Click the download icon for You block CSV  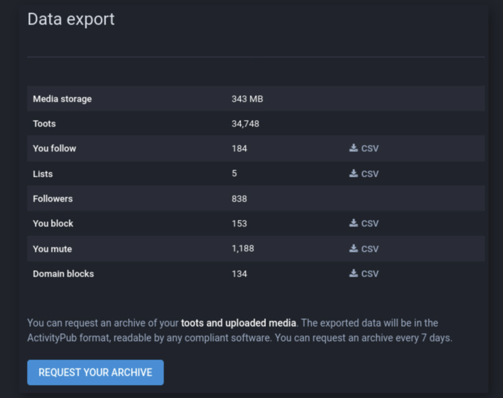[x=353, y=223]
